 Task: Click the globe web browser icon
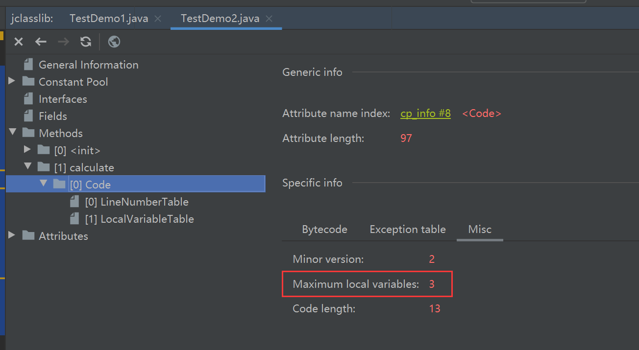114,42
